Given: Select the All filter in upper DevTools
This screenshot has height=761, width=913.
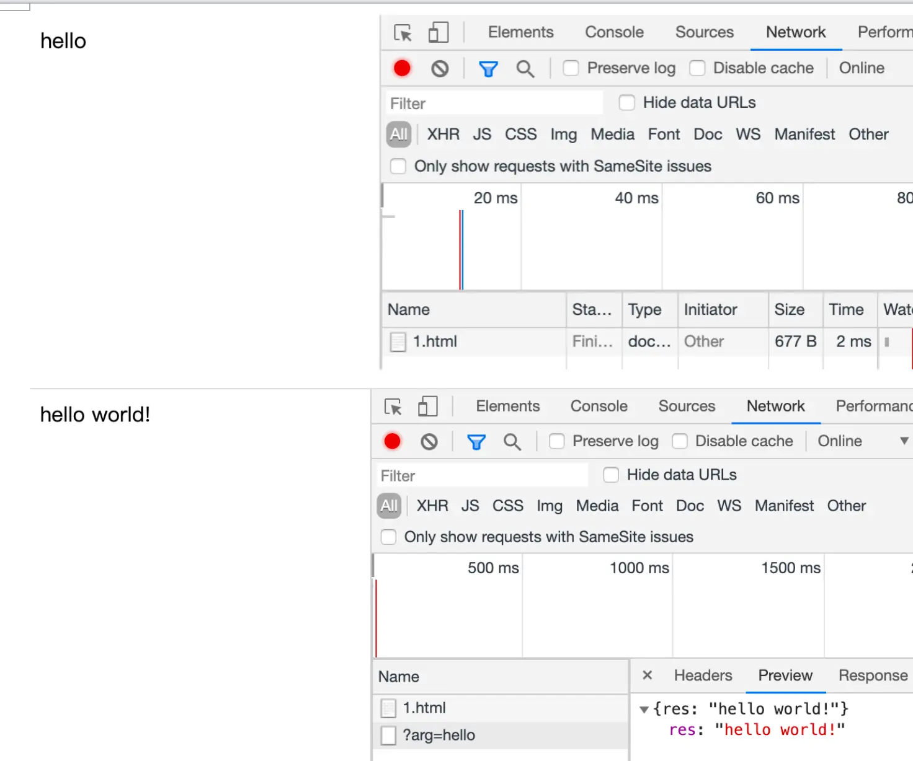Looking at the screenshot, I should tap(399, 134).
